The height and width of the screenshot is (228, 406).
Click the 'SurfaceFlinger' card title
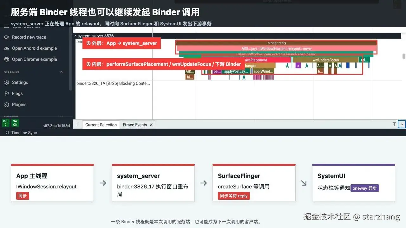pyautogui.click(x=239, y=176)
